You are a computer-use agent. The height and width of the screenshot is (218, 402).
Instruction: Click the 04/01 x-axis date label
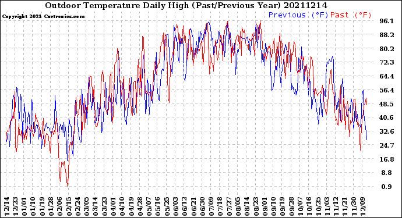[113, 206]
